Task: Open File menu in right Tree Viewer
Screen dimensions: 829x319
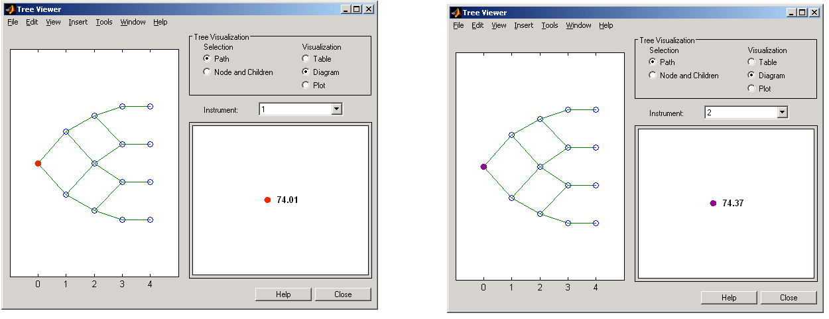Action: tap(459, 25)
